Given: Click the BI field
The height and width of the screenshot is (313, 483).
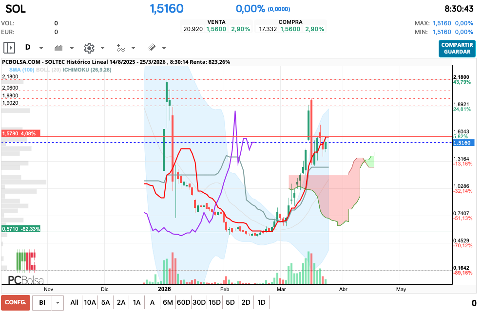Looking at the screenshot, I should (42, 303).
